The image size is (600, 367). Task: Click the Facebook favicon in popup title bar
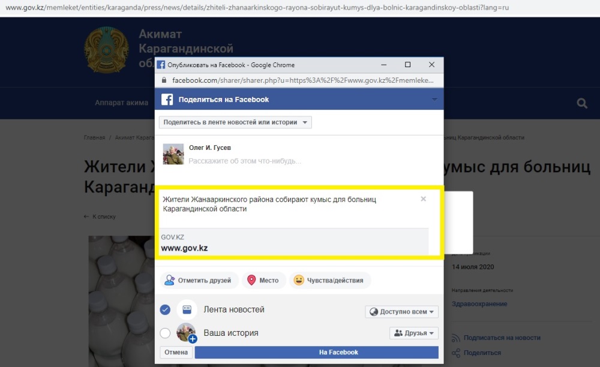click(x=161, y=65)
